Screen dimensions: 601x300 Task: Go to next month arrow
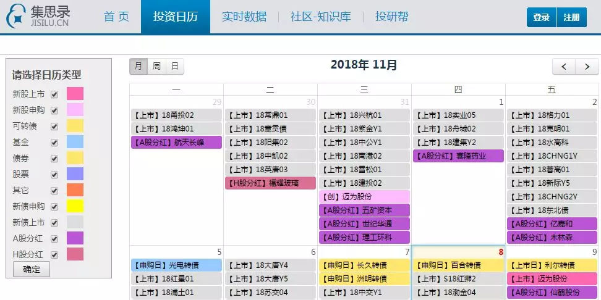tap(587, 67)
